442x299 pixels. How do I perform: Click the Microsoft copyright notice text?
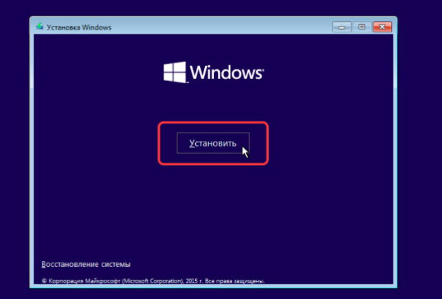tap(153, 281)
